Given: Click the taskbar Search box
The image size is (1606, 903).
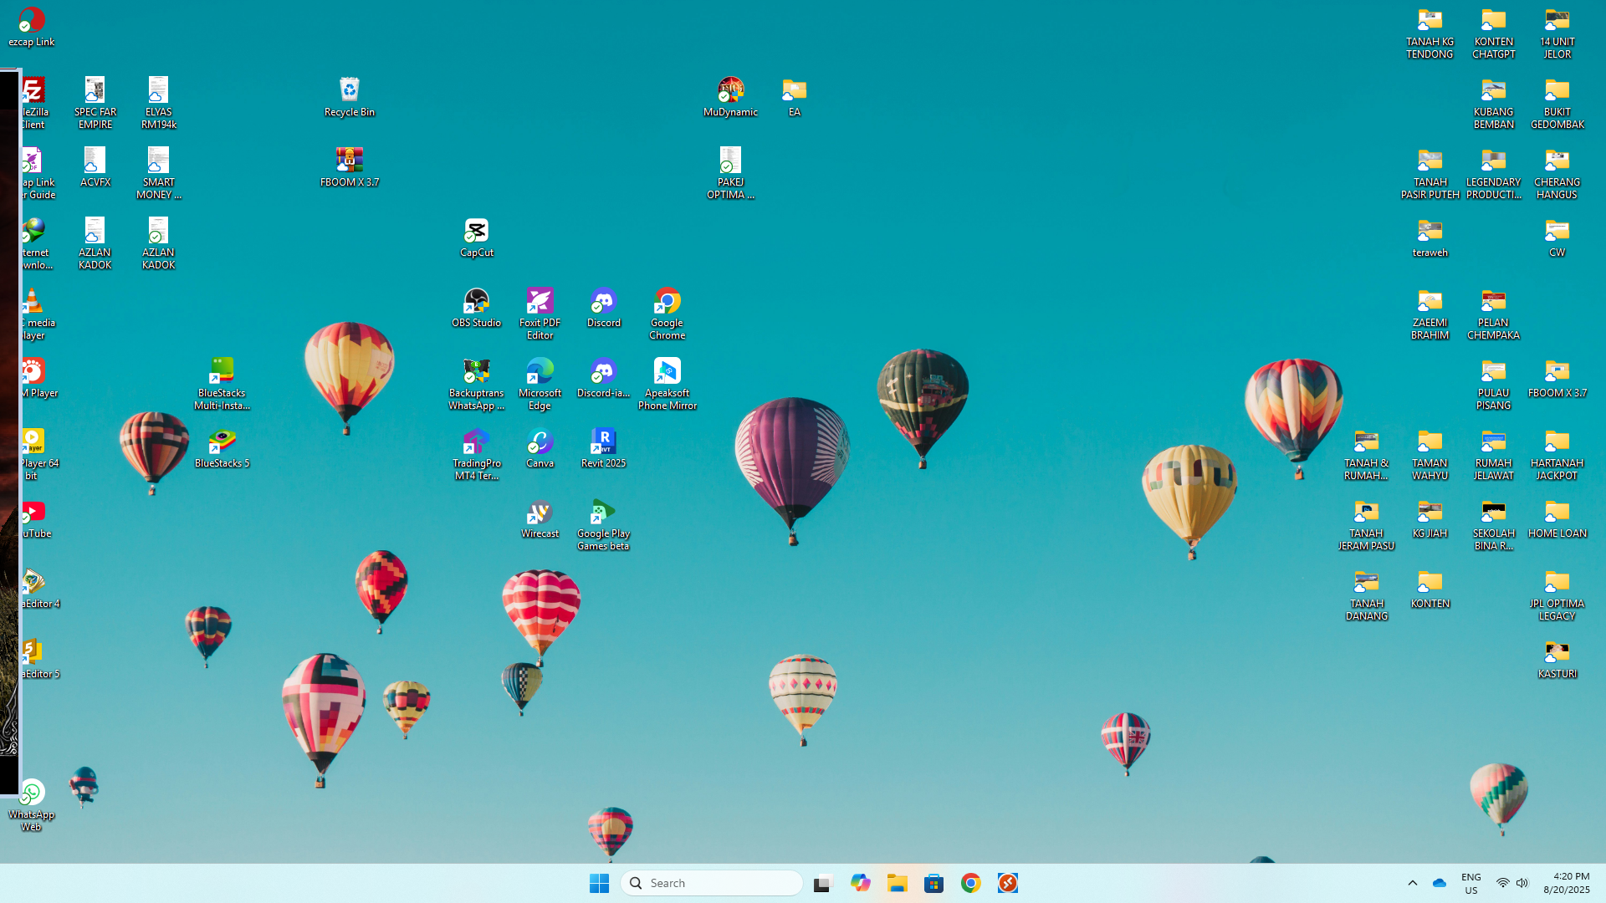Looking at the screenshot, I should click(x=711, y=883).
